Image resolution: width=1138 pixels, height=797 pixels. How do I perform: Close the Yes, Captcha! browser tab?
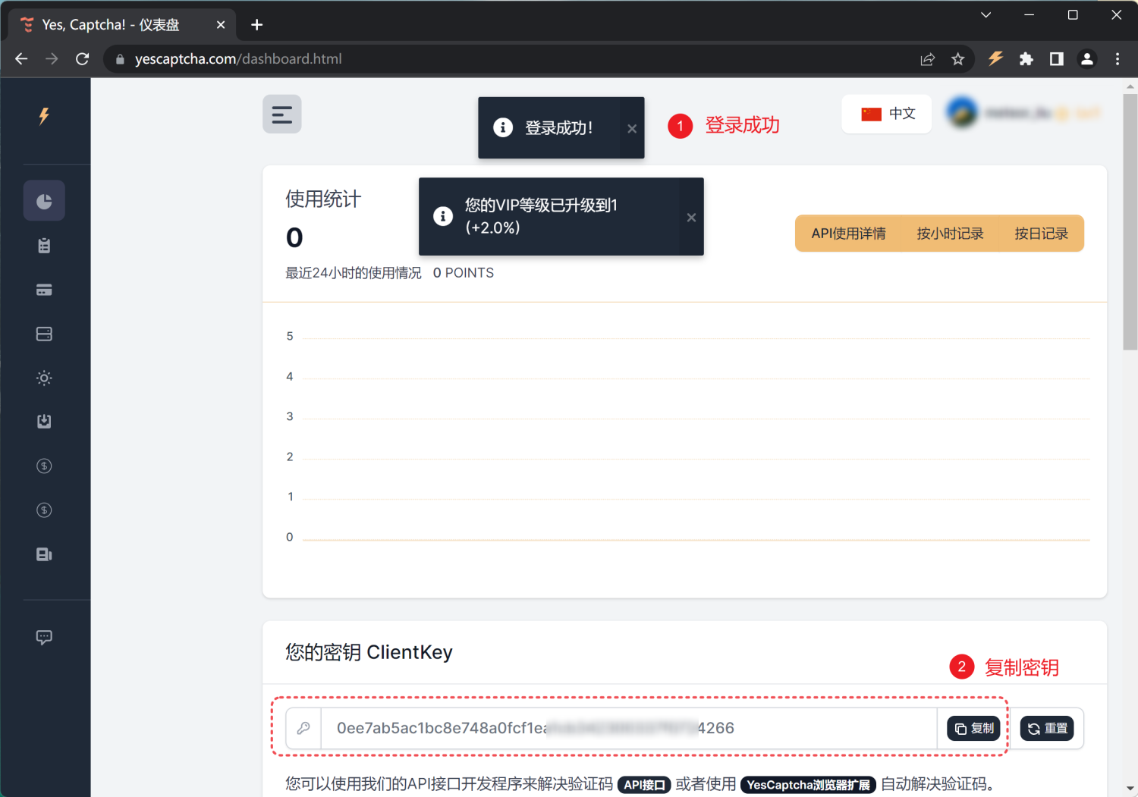(221, 25)
